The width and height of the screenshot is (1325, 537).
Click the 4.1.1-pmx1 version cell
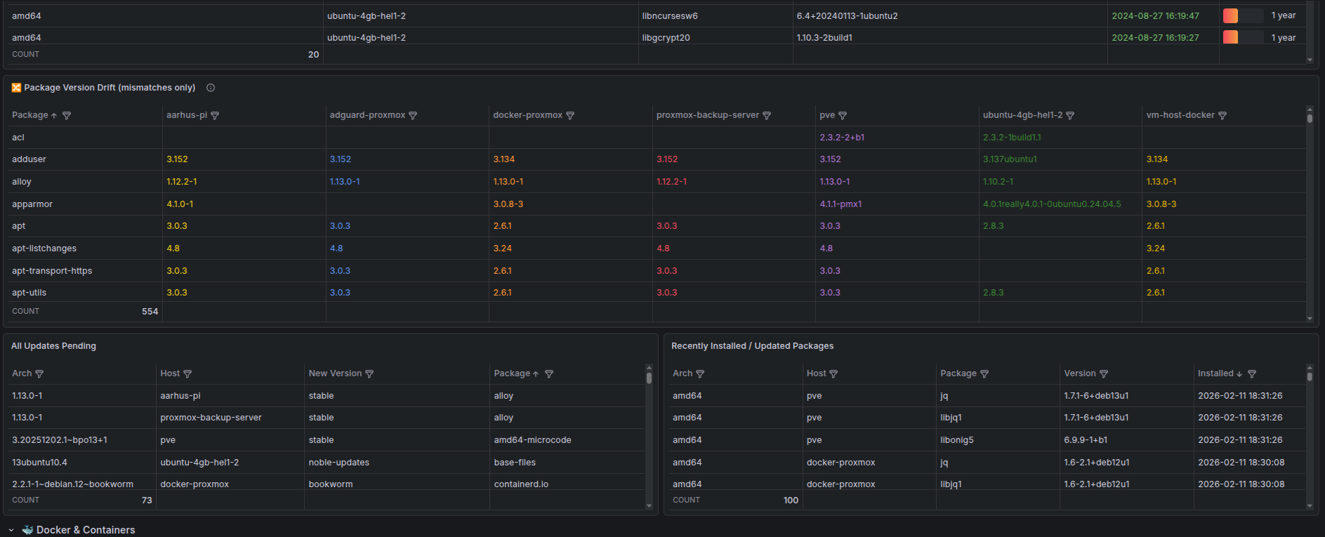841,204
